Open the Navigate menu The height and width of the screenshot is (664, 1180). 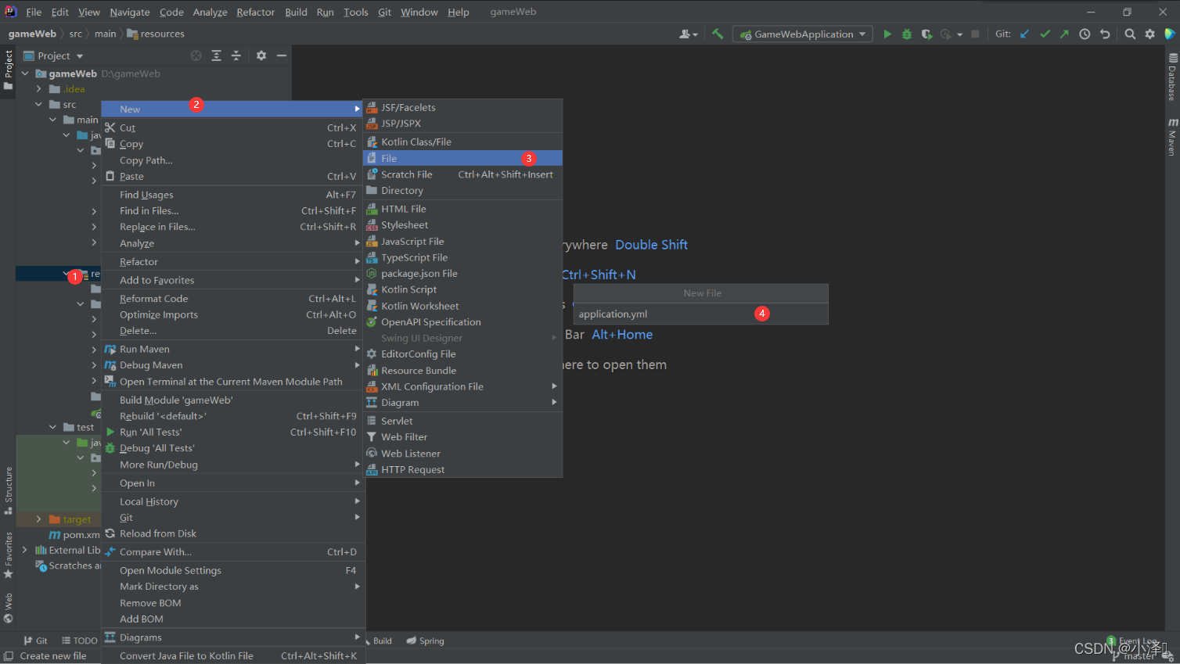coord(130,12)
